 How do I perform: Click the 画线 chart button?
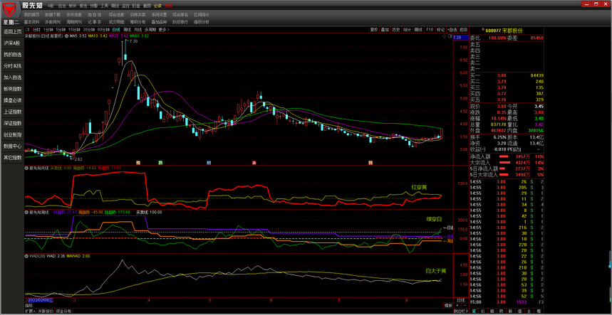pos(418,30)
